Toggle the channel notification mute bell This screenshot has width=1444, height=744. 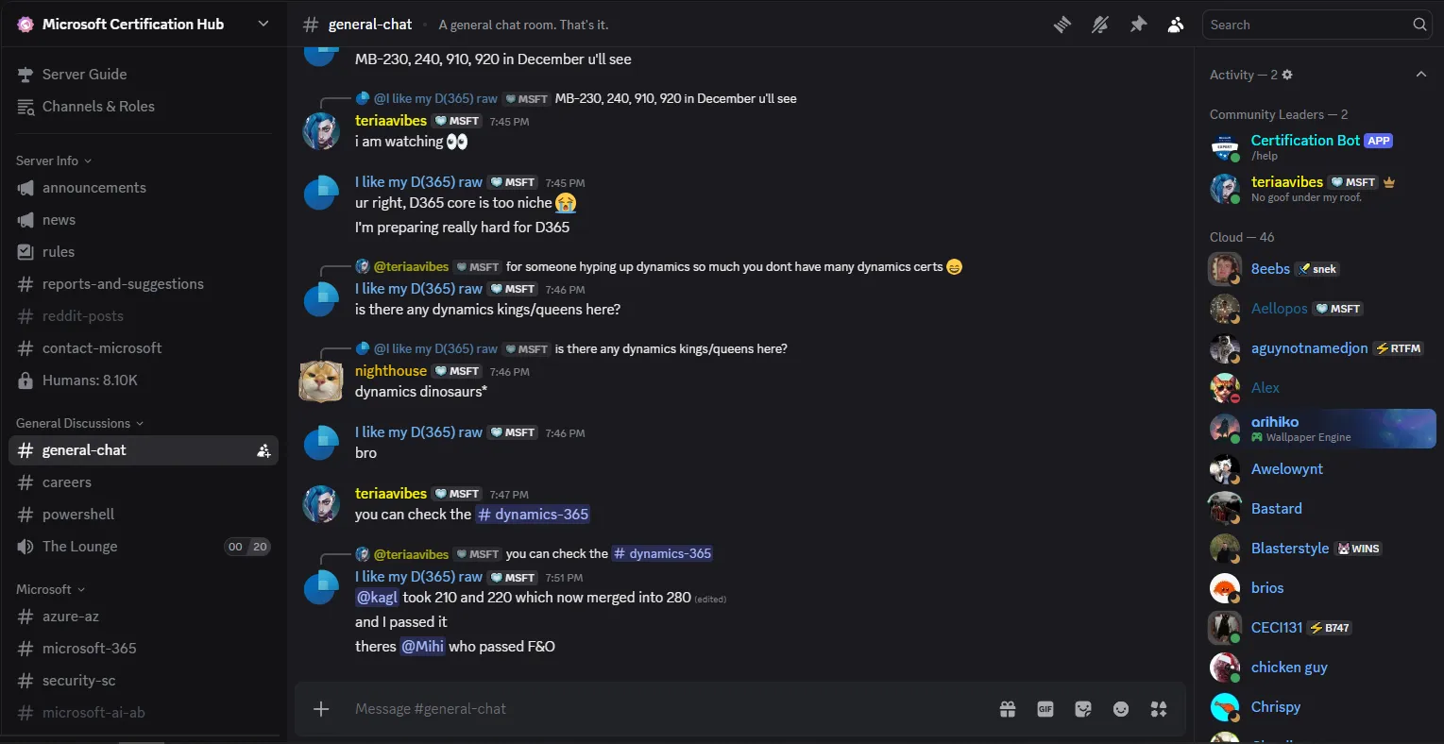[1099, 25]
